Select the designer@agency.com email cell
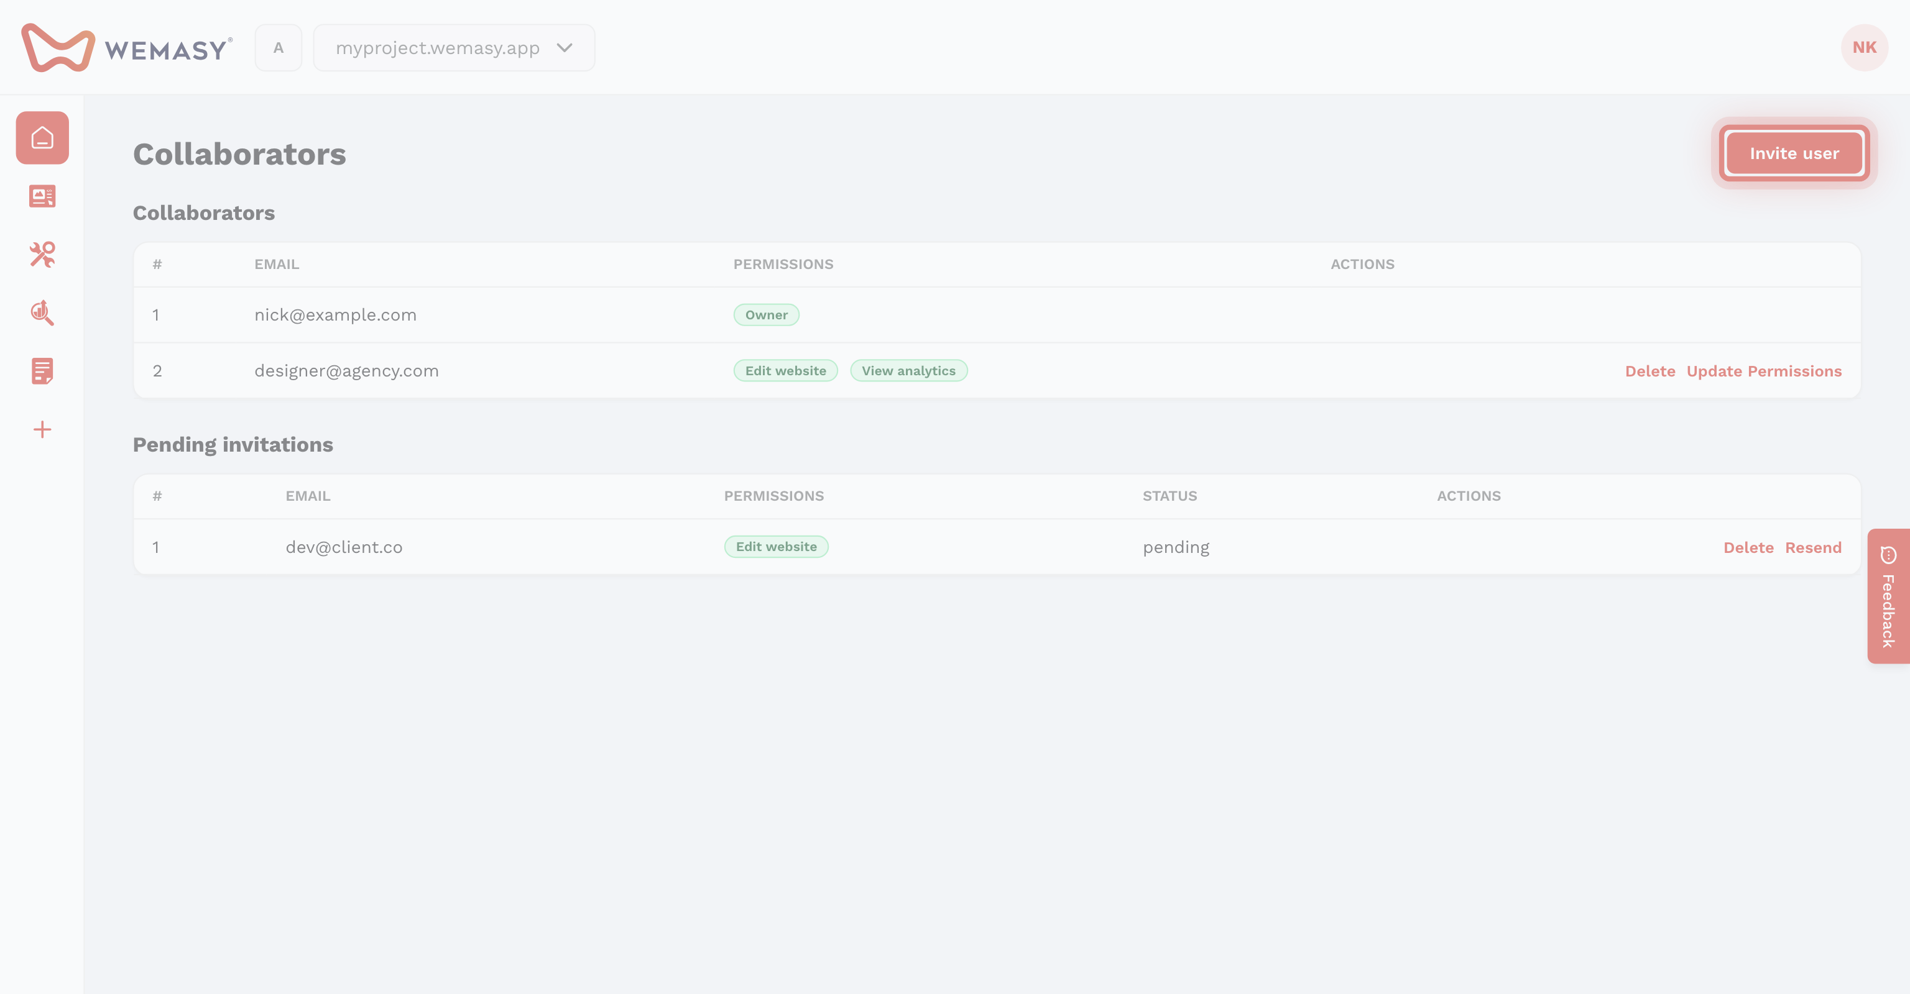This screenshot has height=994, width=1910. click(346, 370)
